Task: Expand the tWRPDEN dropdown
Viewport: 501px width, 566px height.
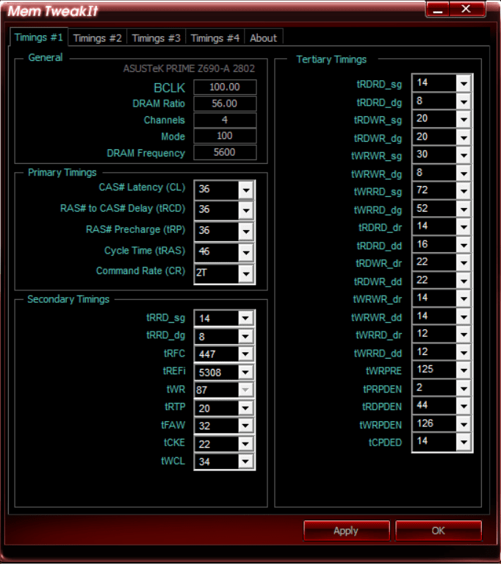Action: [464, 425]
